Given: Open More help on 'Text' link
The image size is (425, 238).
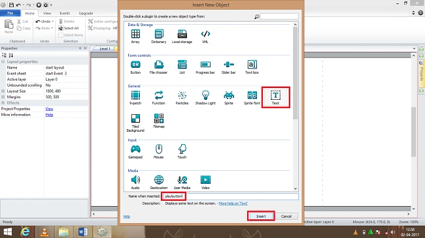Looking at the screenshot, I should (233, 203).
